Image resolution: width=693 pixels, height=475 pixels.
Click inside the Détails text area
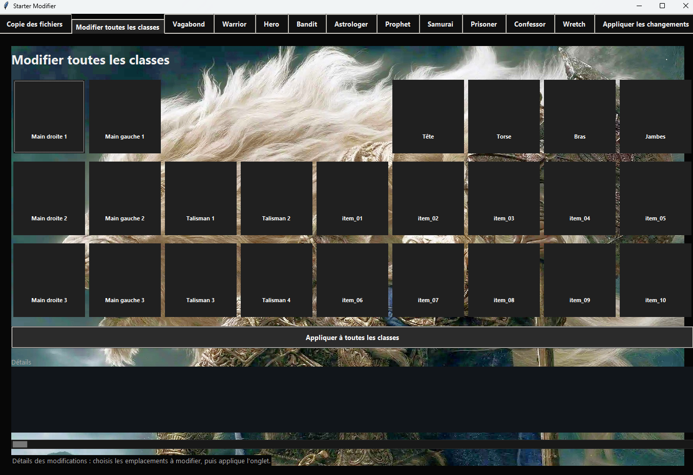(352, 399)
